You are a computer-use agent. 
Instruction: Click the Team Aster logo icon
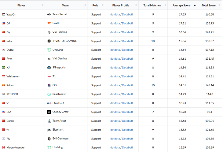[49, 121]
